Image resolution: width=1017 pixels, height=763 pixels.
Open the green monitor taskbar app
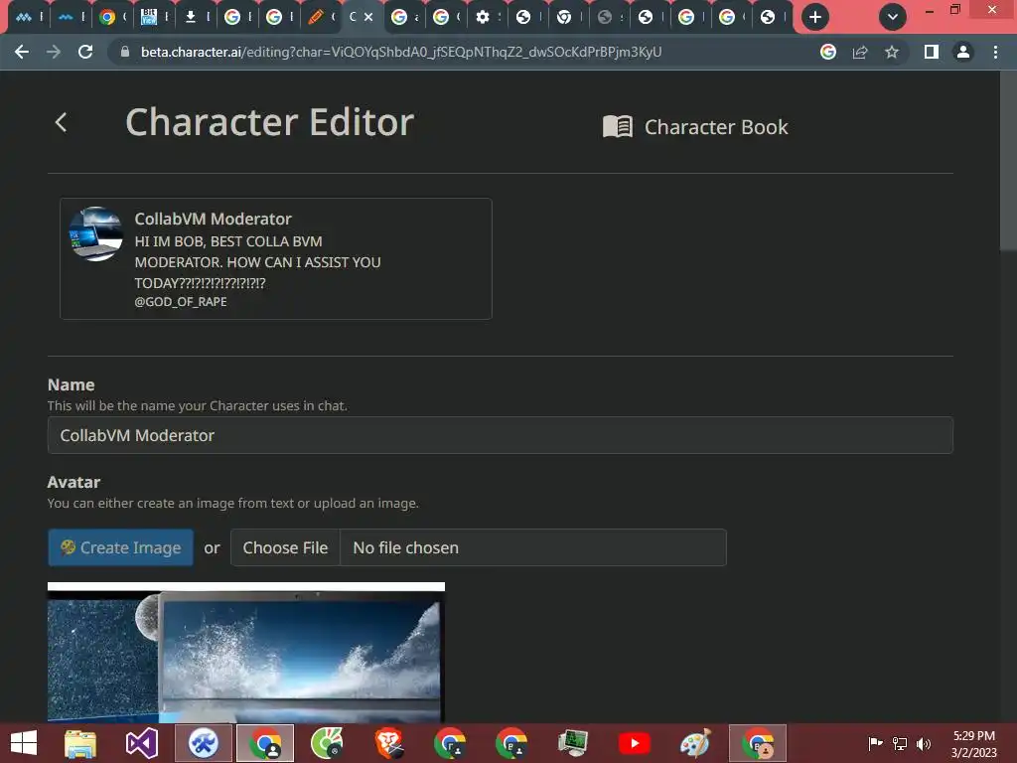573,743
